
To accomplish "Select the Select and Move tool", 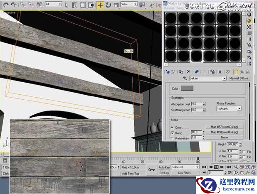I will 100,5.
